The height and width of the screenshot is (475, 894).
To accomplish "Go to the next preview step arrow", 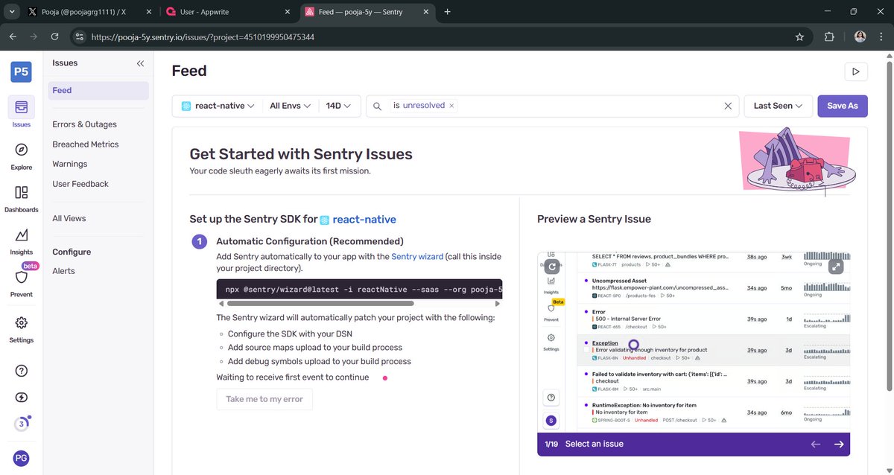I will [839, 444].
